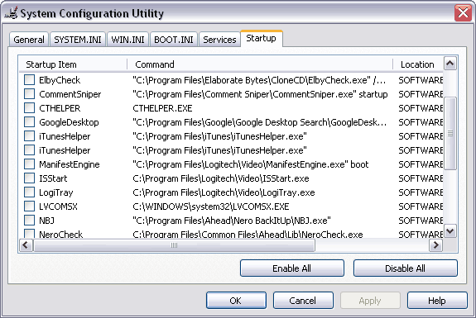This screenshot has height=318, width=476.
Task: Check the CommentSniper checkbox
Action: coord(30,94)
